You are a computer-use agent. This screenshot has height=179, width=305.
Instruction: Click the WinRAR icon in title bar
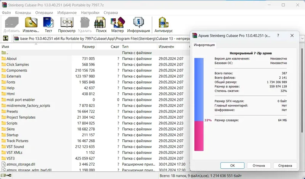pos(4,5)
